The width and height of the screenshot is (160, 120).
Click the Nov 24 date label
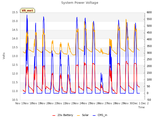(78, 103)
